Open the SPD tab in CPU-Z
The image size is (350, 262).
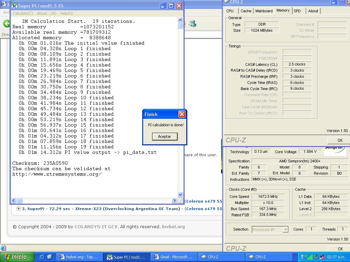click(x=297, y=11)
